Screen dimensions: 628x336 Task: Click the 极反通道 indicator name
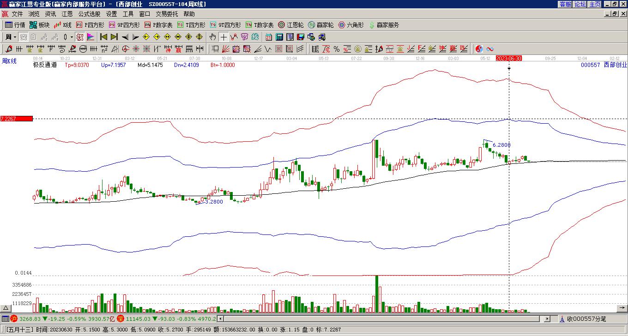pos(45,65)
